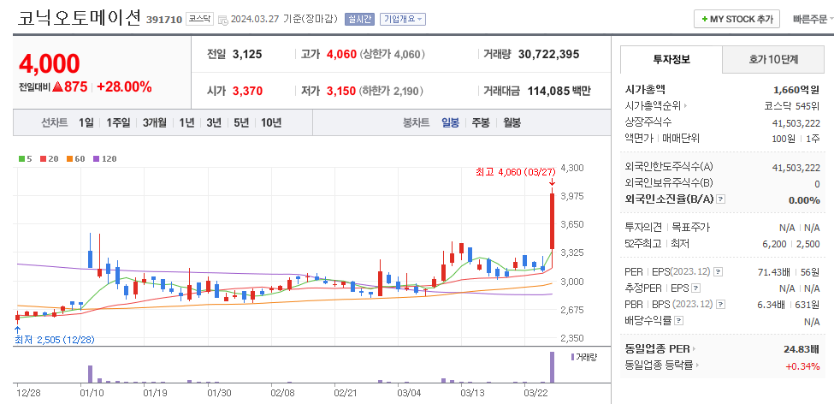Switch to the 투자정보 tab
Image resolution: width=840 pixels, height=404 pixels.
click(671, 59)
